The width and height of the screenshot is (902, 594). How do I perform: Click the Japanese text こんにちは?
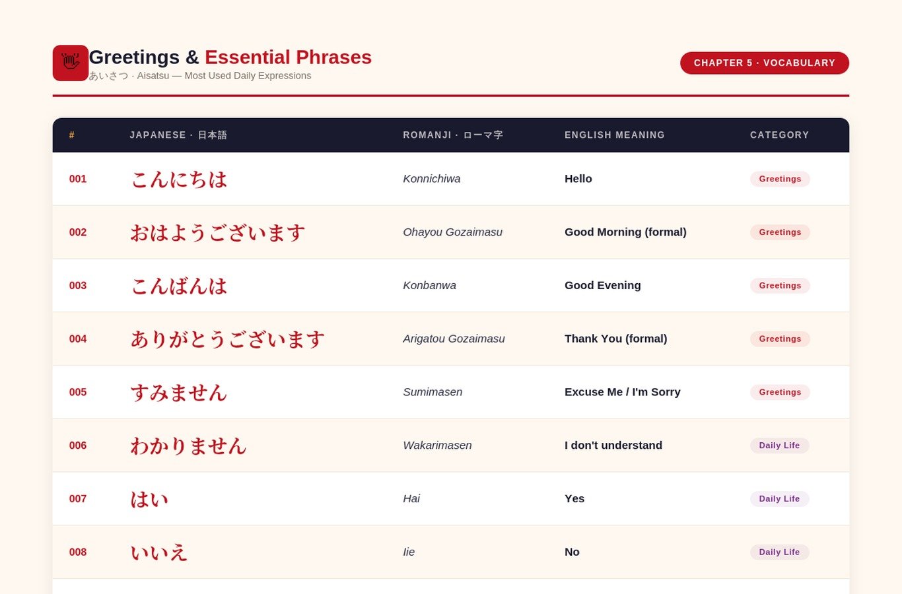pos(179,179)
